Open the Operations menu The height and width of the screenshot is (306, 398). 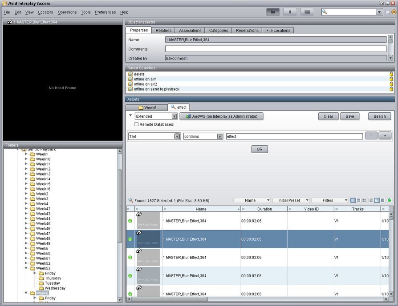[67, 12]
